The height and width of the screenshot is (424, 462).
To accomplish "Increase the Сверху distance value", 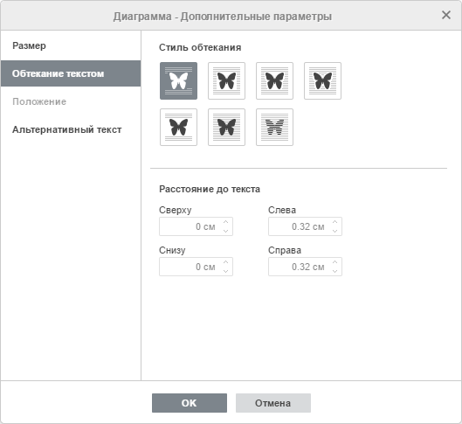I will (x=225, y=222).
